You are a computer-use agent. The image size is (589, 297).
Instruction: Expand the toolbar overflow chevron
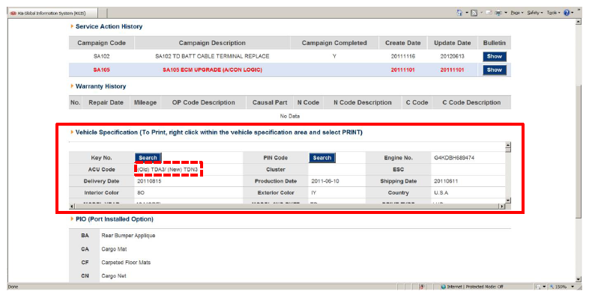click(x=579, y=10)
